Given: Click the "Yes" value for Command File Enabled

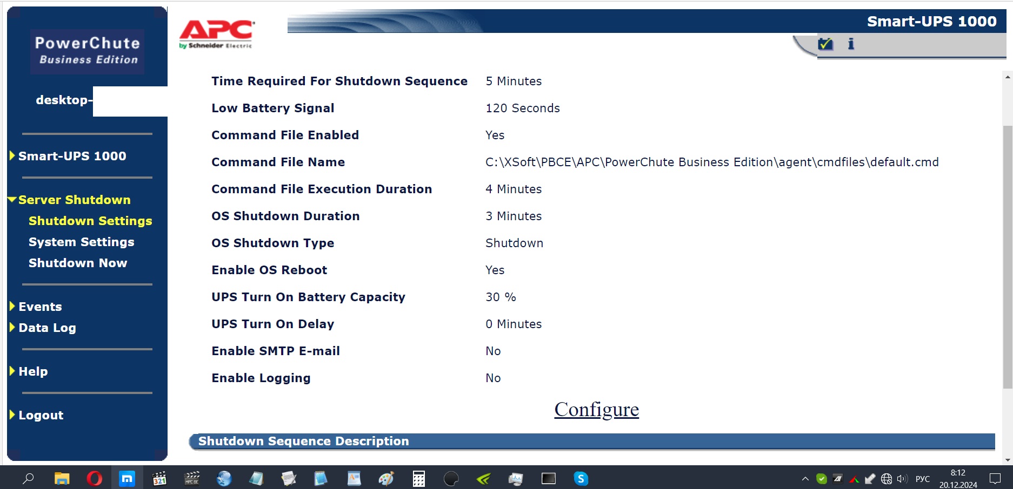Looking at the screenshot, I should pyautogui.click(x=495, y=135).
